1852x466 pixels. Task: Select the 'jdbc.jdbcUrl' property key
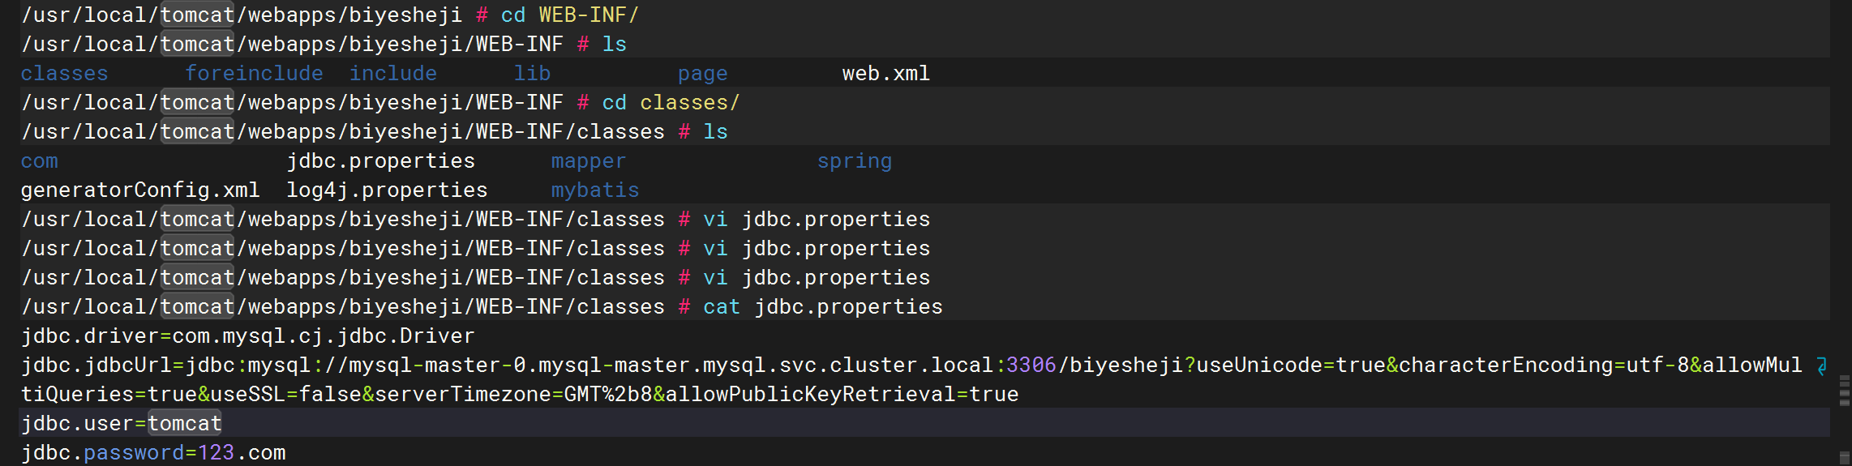[x=96, y=366]
